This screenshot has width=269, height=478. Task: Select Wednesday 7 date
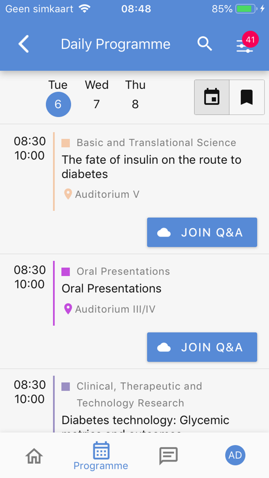(x=96, y=104)
